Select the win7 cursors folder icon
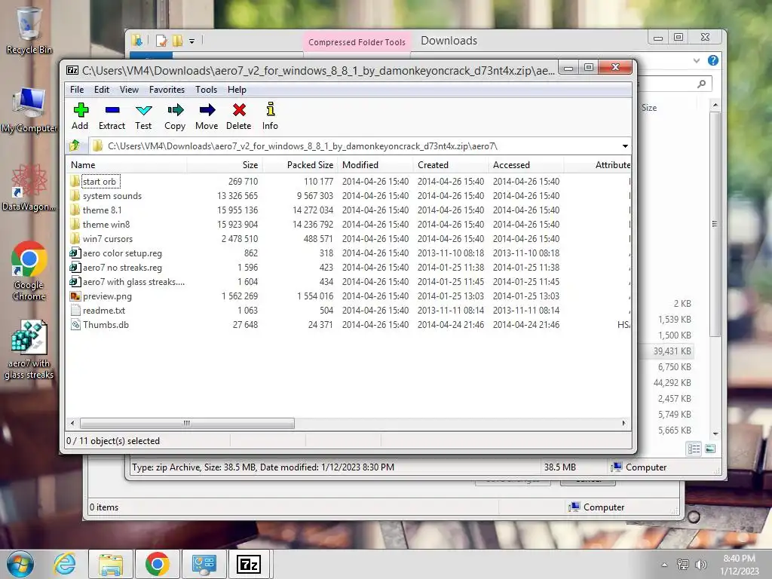The height and width of the screenshot is (579, 772). (75, 238)
